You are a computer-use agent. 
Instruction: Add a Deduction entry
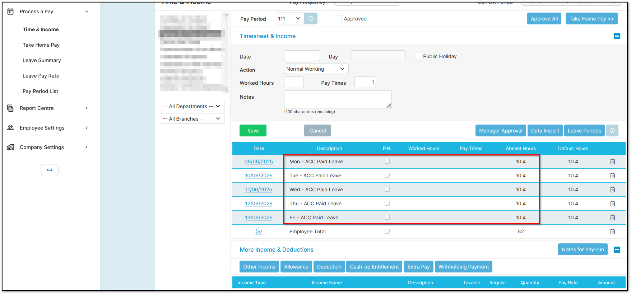329,267
